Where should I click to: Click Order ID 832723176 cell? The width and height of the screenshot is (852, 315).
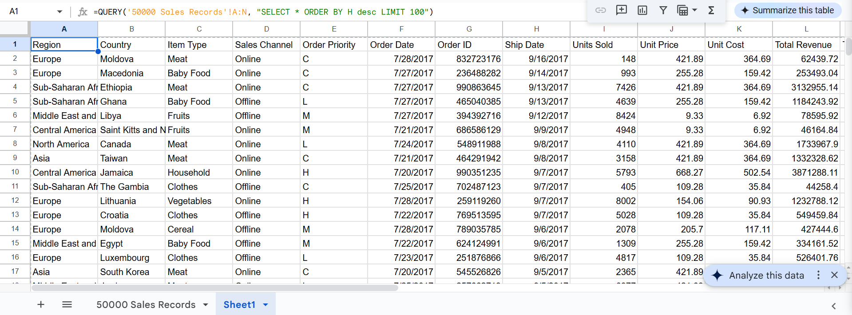pyautogui.click(x=469, y=59)
